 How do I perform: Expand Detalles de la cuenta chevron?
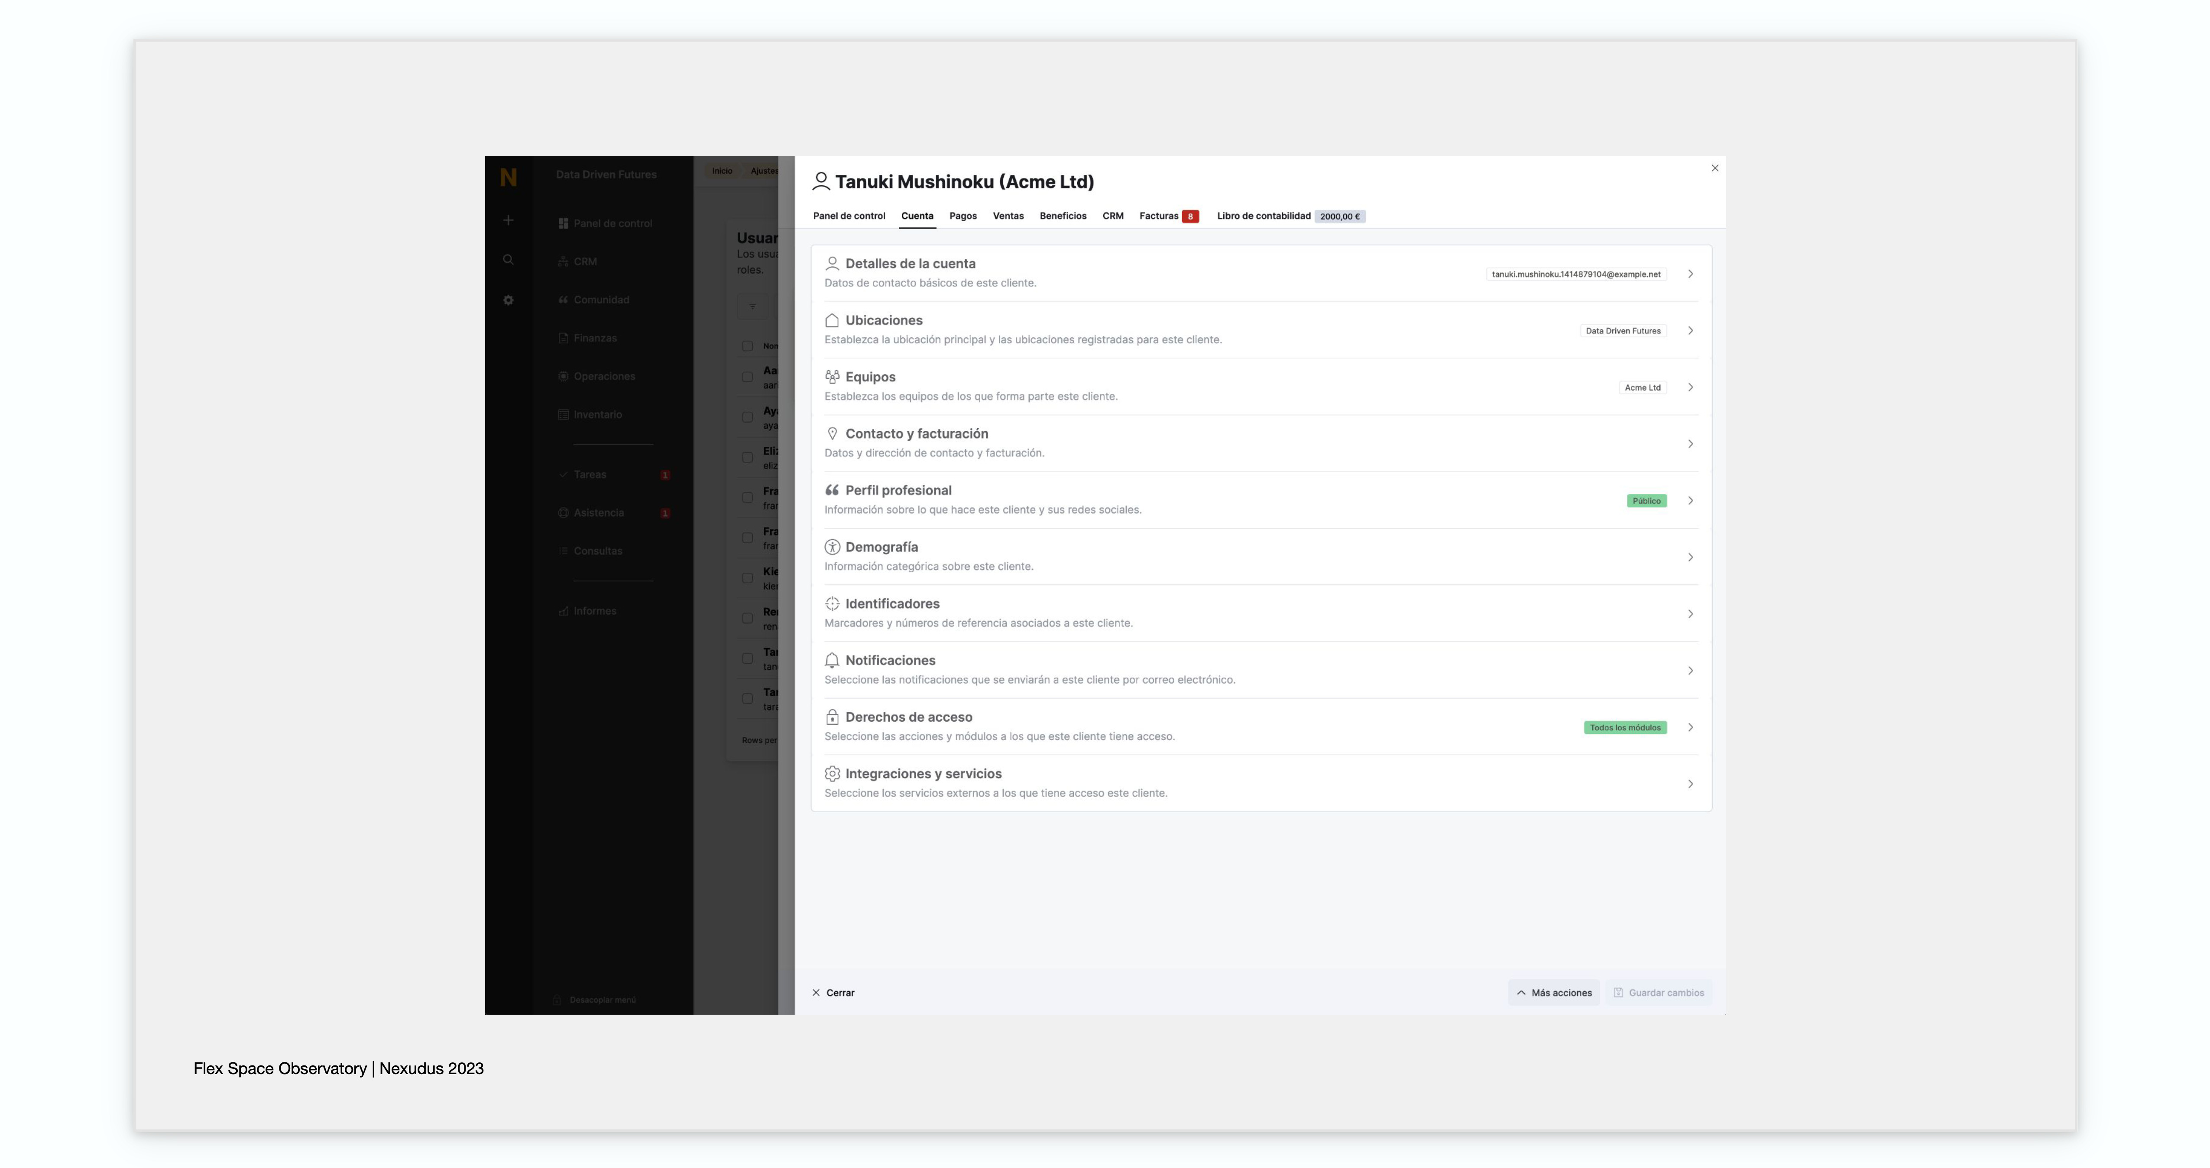(1690, 274)
